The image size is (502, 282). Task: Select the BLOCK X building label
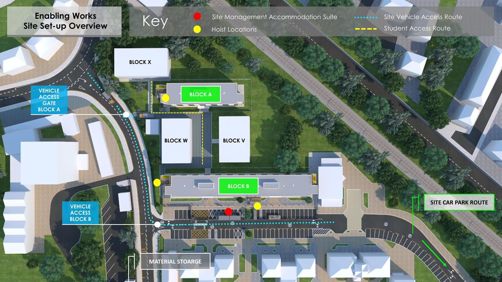click(x=140, y=62)
